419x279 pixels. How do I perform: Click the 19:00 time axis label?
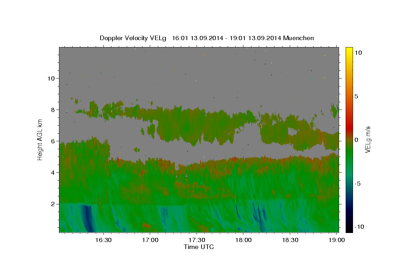point(336,240)
